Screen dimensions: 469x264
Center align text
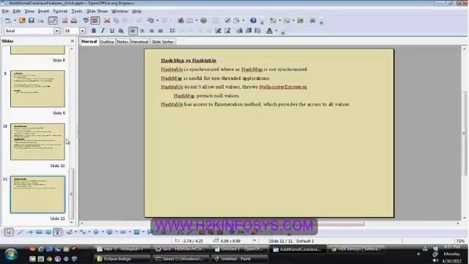click(142, 31)
